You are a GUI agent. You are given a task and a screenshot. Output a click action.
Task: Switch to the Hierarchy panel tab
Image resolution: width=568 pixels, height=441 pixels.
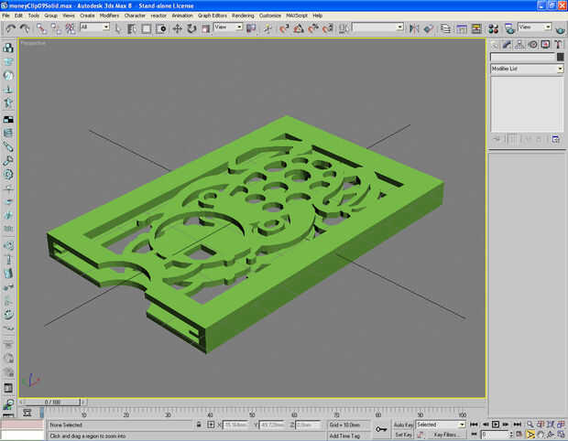(520, 44)
